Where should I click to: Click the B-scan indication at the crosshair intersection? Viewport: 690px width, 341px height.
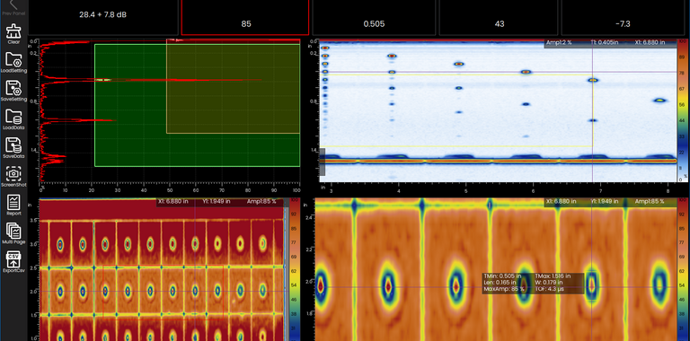click(593, 81)
